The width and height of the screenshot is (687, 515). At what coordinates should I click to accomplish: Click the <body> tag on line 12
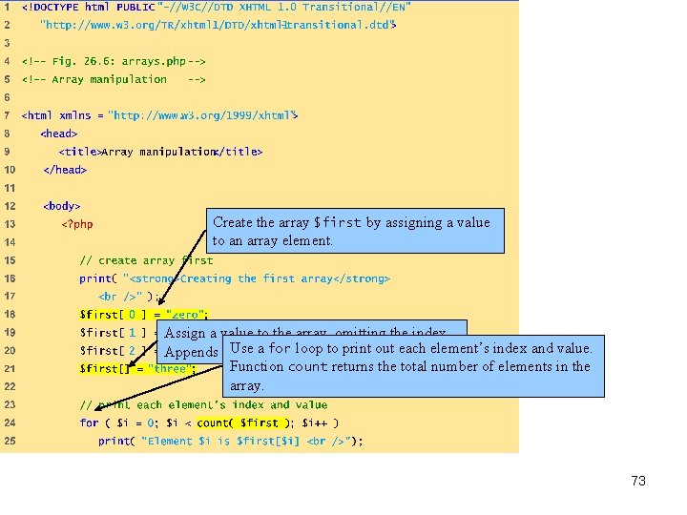62,206
